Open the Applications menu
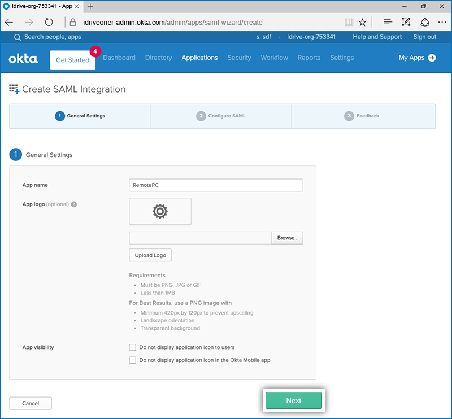 point(199,58)
